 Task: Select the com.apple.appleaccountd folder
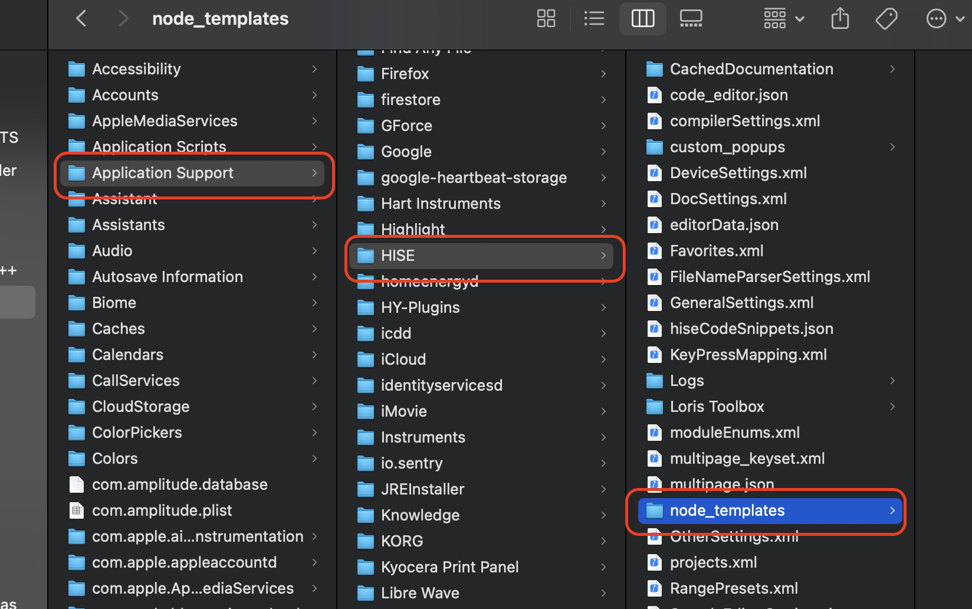pos(192,562)
